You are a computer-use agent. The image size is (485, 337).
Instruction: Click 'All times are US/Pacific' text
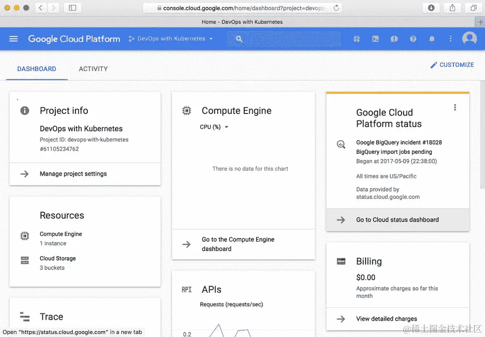coord(386,176)
